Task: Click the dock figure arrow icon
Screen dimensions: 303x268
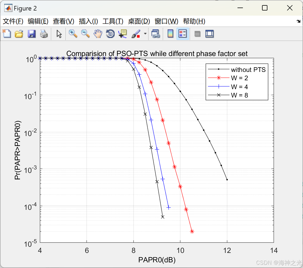Action: [298, 21]
